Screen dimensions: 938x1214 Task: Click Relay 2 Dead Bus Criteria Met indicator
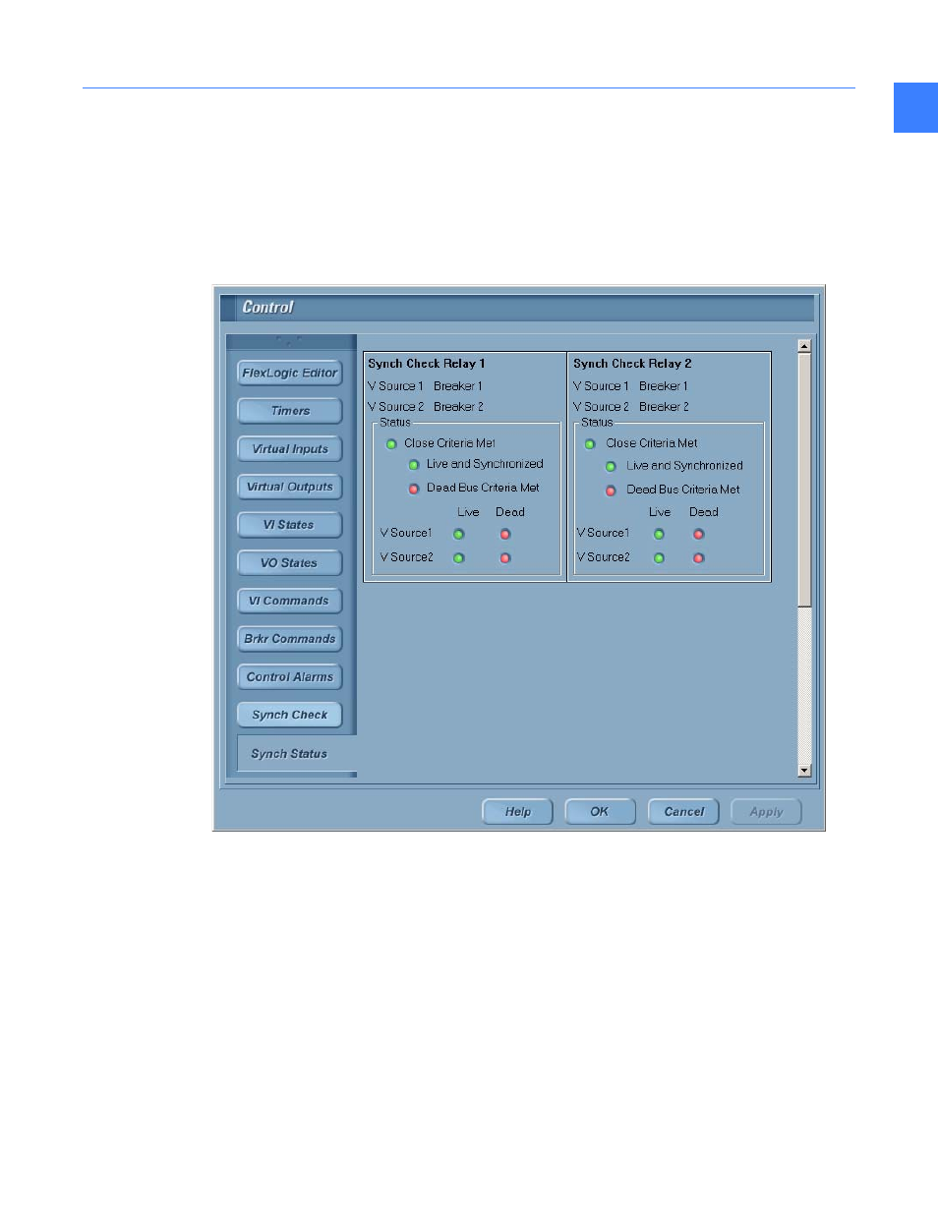click(x=611, y=491)
